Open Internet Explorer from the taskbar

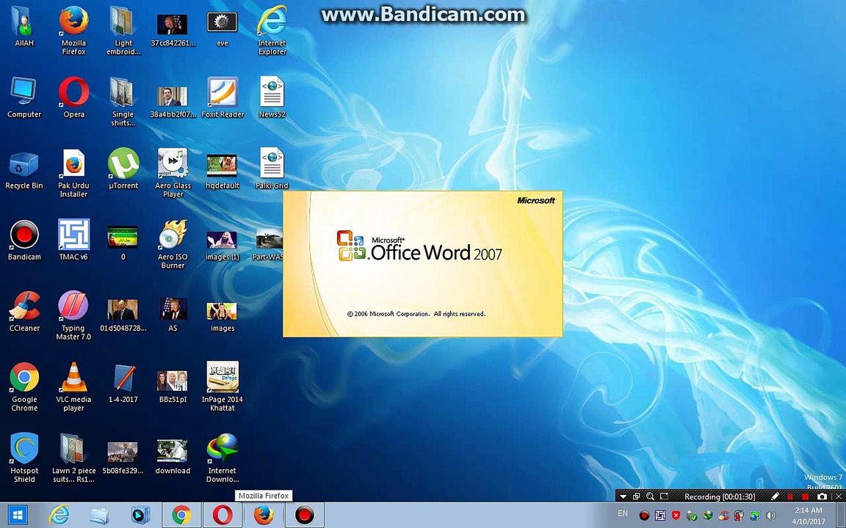58,515
